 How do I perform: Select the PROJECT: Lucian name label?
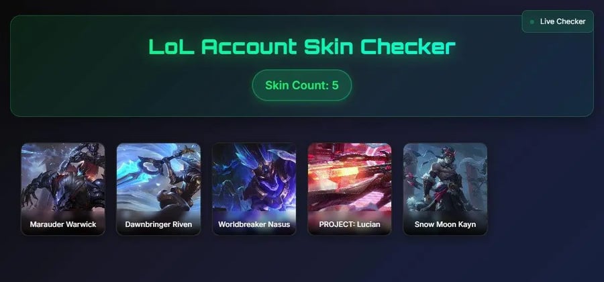pos(350,224)
